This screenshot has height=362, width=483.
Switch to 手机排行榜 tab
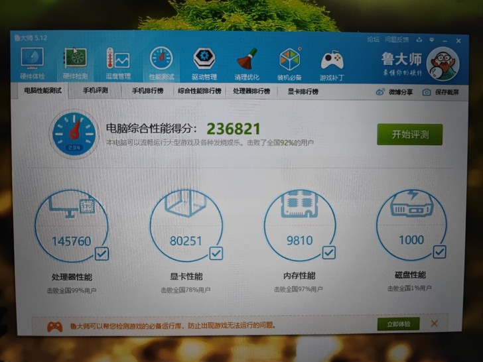[147, 91]
